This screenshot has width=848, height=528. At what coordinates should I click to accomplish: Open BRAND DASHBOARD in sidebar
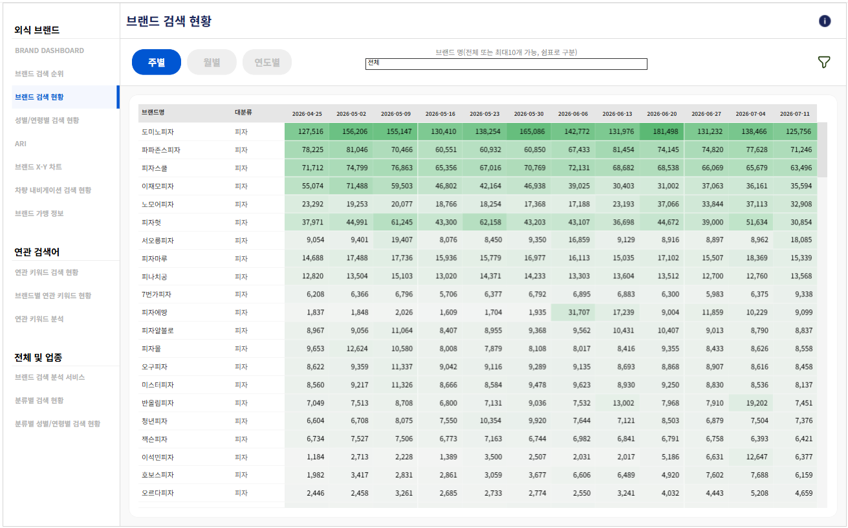point(49,50)
